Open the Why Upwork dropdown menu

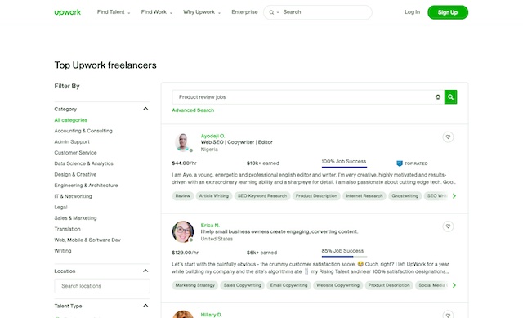202,12
